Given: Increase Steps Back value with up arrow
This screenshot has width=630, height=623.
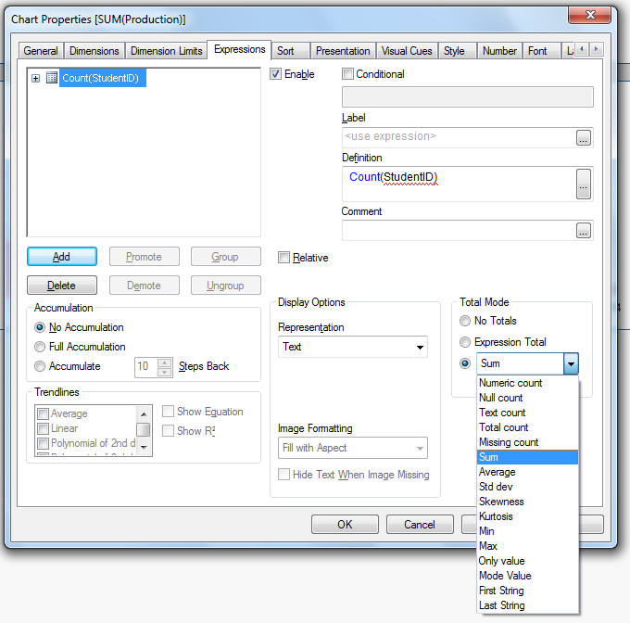Looking at the screenshot, I should tap(164, 362).
